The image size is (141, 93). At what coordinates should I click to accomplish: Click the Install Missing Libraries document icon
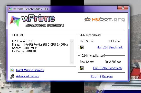[12, 70]
